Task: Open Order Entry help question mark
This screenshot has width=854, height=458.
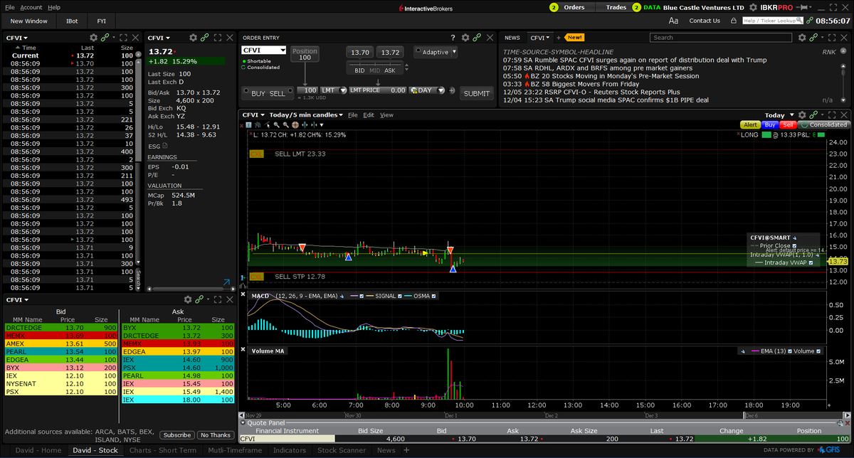Action: tap(452, 37)
